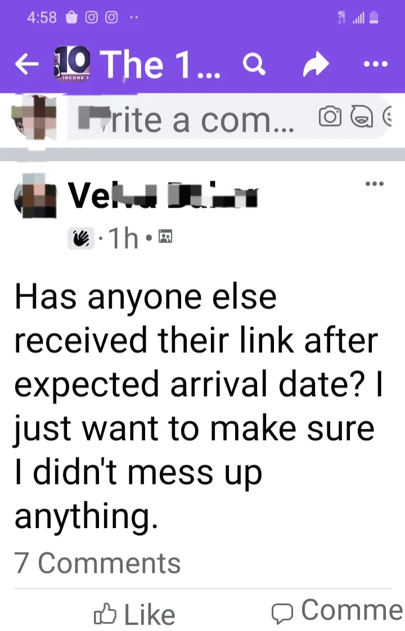Open the post options three-dot menu

point(375,184)
